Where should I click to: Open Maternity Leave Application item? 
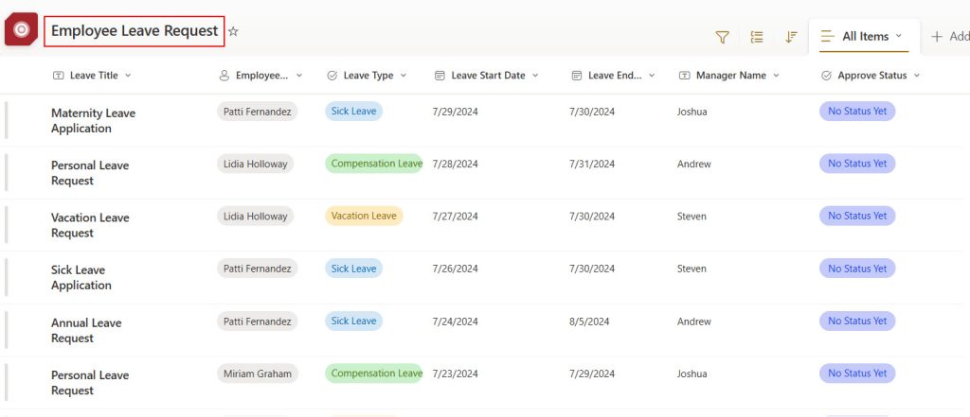tap(93, 120)
